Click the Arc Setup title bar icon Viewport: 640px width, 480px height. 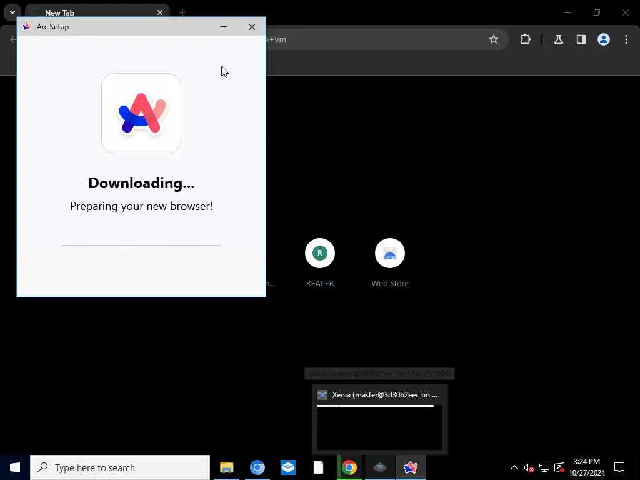click(x=27, y=27)
